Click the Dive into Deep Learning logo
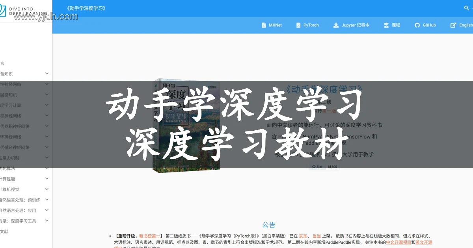473x248 pixels. [24, 10]
